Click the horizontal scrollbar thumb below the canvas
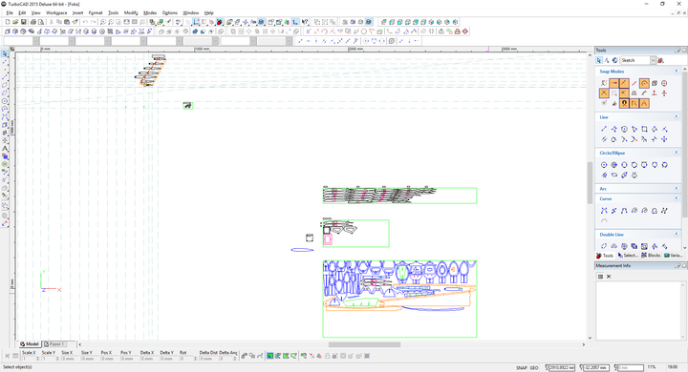 coord(364,344)
